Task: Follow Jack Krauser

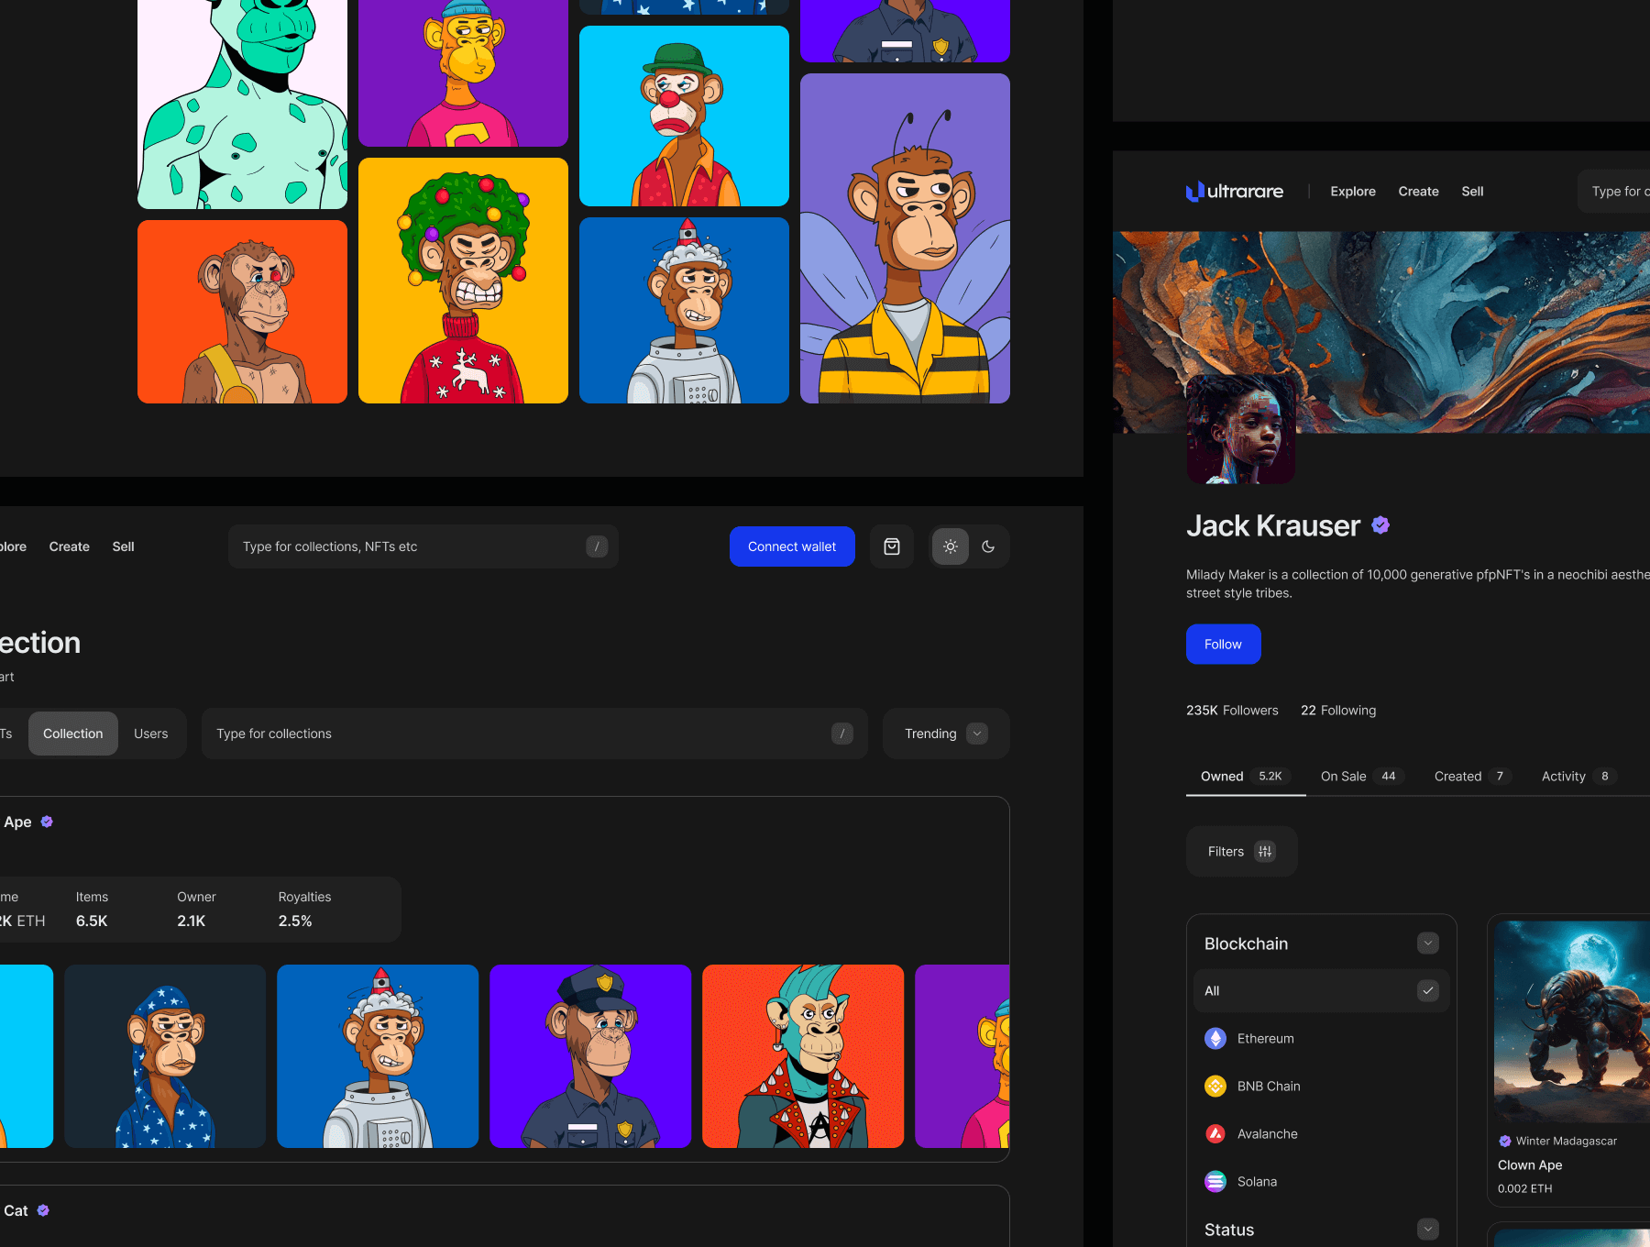Action: coord(1223,645)
